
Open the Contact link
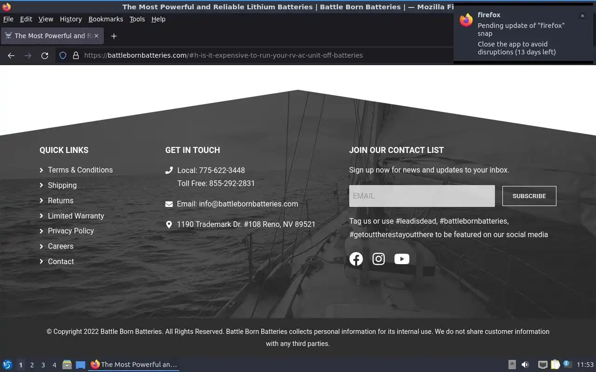pos(61,262)
